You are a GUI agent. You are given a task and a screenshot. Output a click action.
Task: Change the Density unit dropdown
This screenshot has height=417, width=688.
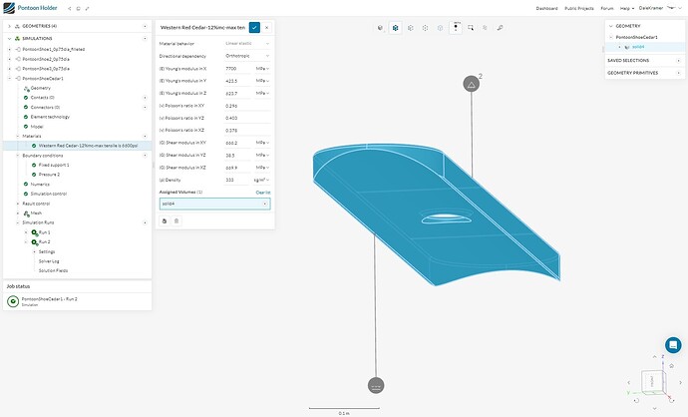[261, 180]
